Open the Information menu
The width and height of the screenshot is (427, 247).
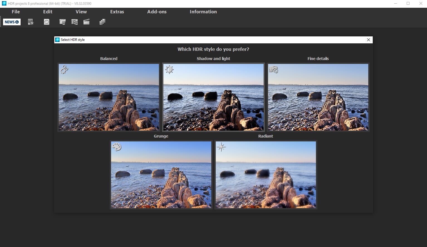point(203,12)
